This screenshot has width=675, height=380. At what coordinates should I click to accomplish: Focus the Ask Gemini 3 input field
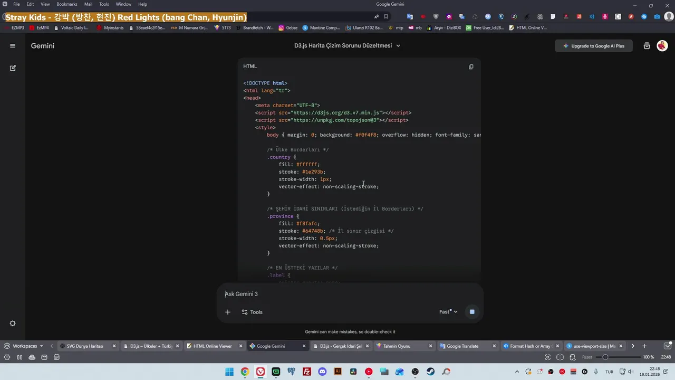350,294
